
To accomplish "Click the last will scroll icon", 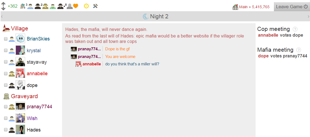I will (x=23, y=6).
